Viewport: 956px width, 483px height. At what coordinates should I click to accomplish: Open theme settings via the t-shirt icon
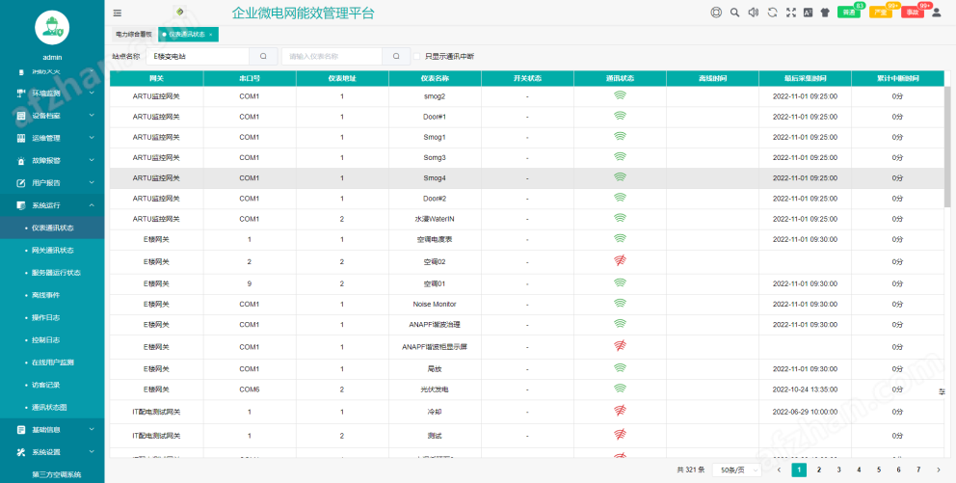pyautogui.click(x=825, y=13)
